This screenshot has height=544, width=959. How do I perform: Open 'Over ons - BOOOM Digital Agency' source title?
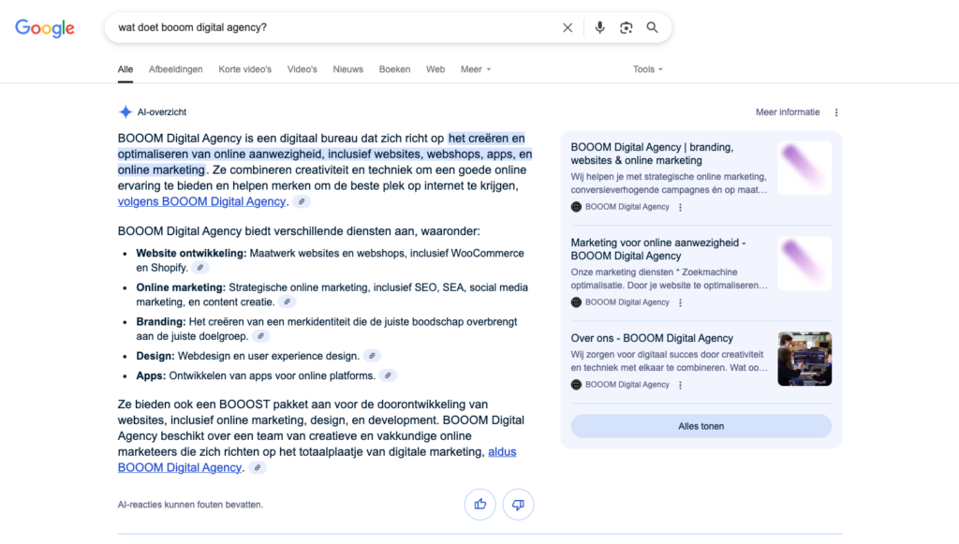(x=652, y=339)
